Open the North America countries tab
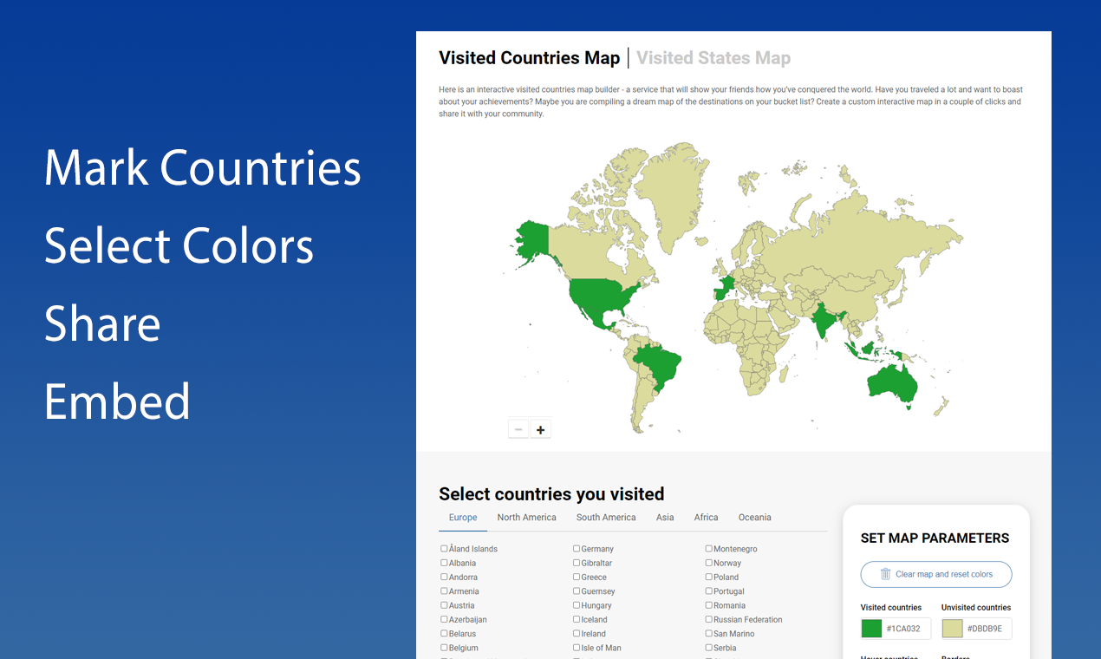 click(x=526, y=517)
